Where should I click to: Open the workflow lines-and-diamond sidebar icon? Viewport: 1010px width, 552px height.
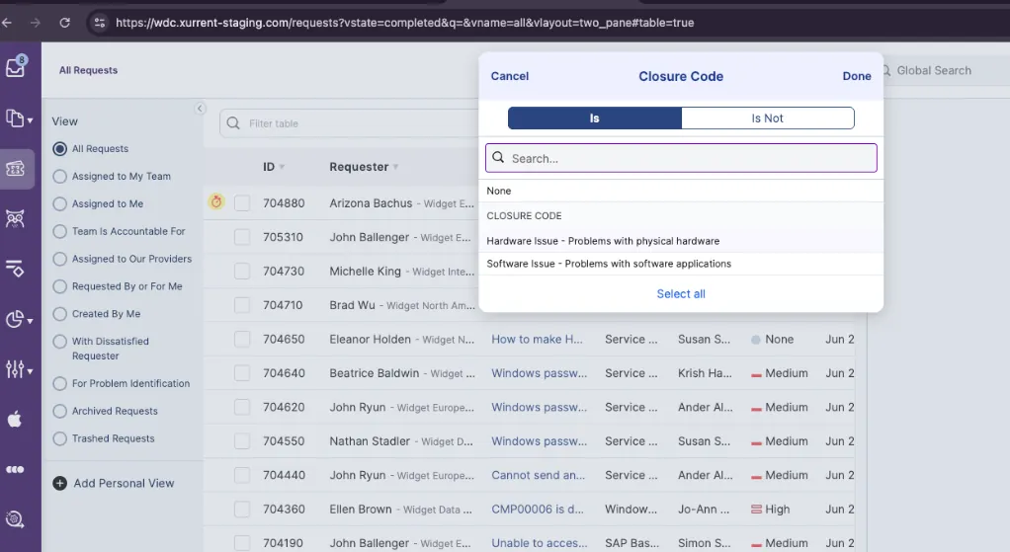15,269
